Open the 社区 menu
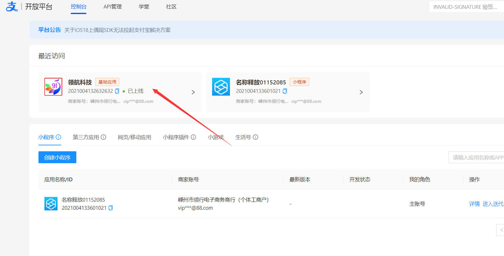Screen dimensions: 504x256 coord(171,7)
